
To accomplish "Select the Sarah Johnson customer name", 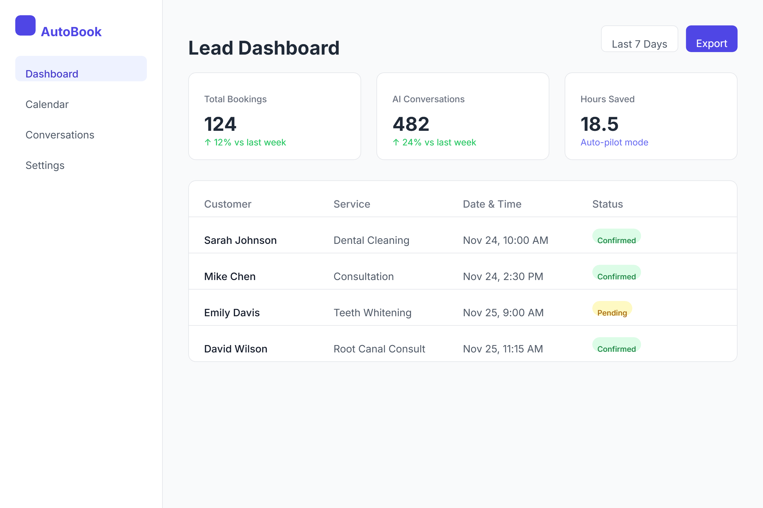I will pos(240,240).
